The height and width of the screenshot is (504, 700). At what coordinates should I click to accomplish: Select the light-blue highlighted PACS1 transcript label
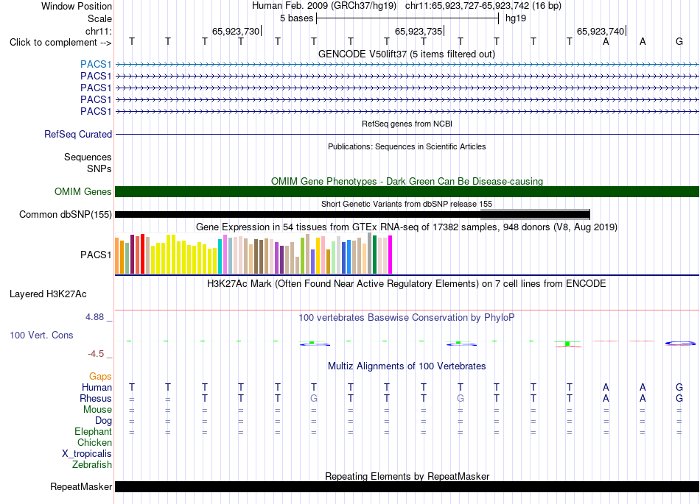(96, 64)
